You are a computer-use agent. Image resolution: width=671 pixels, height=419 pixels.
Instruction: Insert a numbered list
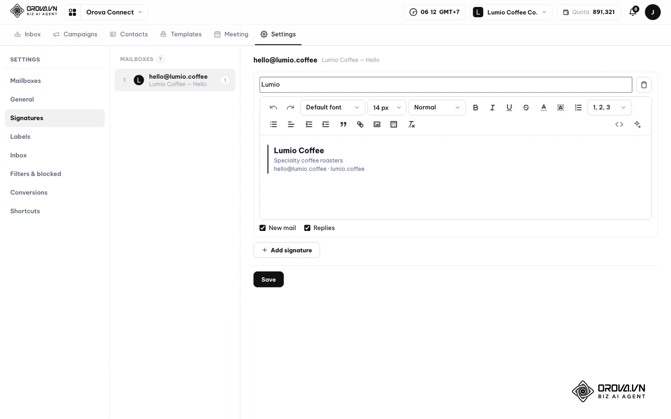coord(578,108)
